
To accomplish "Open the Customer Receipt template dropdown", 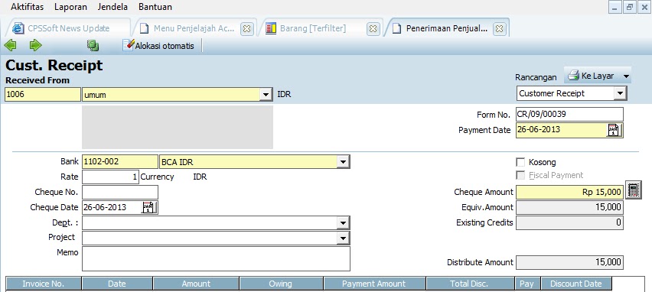I will (620, 93).
